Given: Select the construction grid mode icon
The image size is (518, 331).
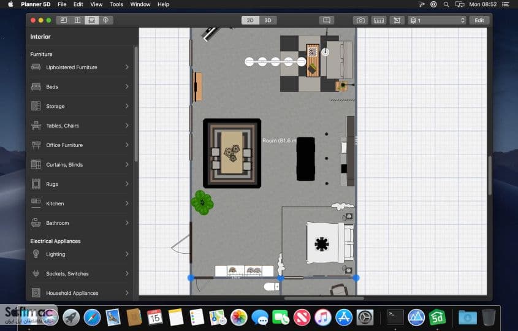Looking at the screenshot, I should [x=77, y=20].
